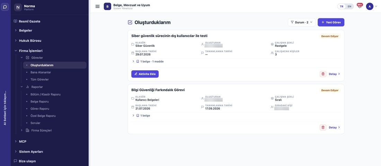Expand the MCP sidebar section

[16, 141]
